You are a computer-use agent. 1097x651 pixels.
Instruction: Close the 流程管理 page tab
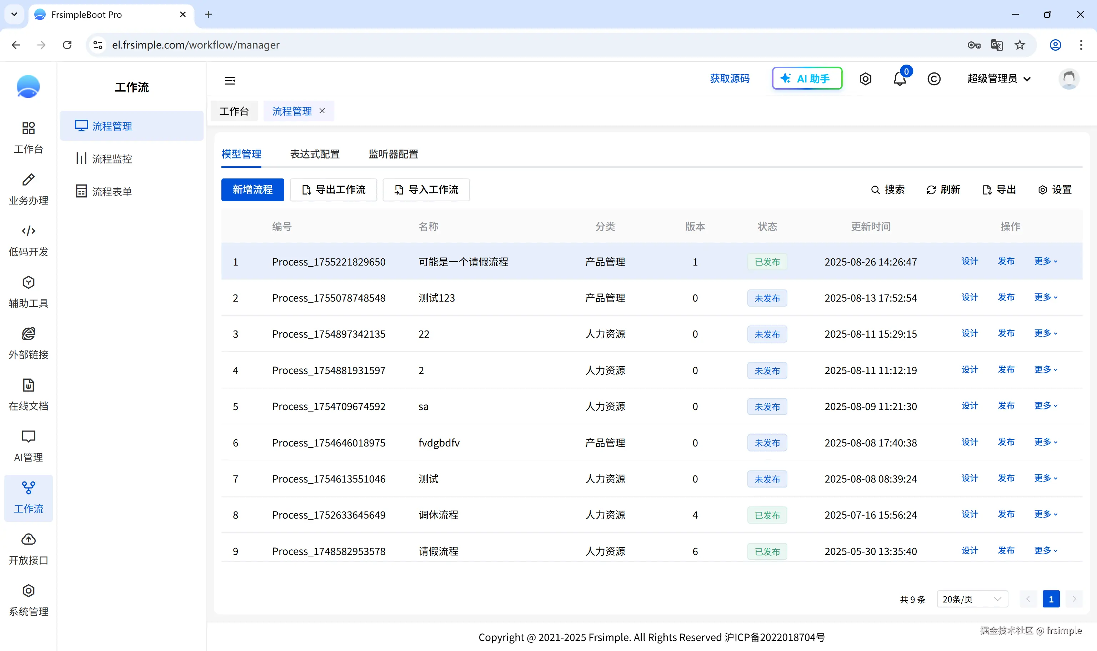tap(322, 111)
